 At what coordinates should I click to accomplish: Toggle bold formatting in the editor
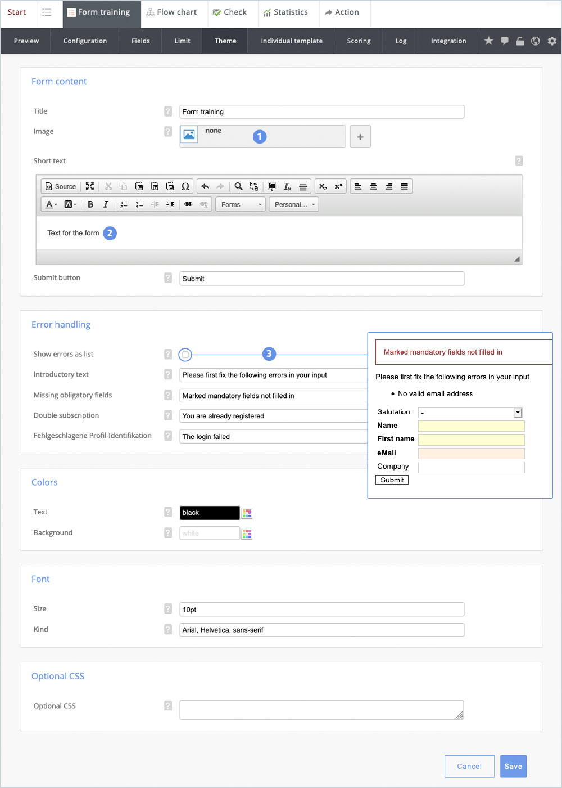pos(90,204)
